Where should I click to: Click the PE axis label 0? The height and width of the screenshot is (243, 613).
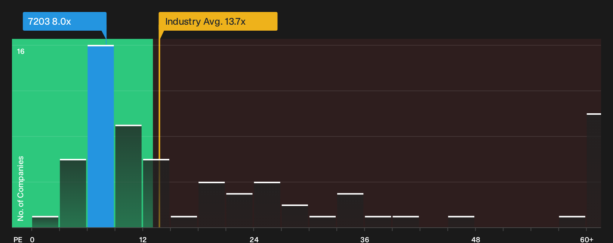click(32, 239)
